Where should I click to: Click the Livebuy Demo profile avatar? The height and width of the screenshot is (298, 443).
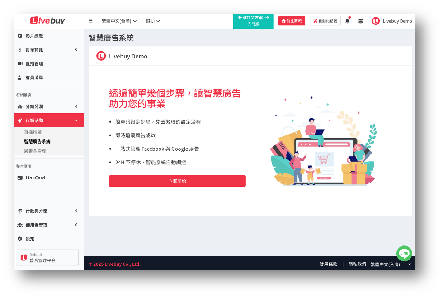(376, 21)
